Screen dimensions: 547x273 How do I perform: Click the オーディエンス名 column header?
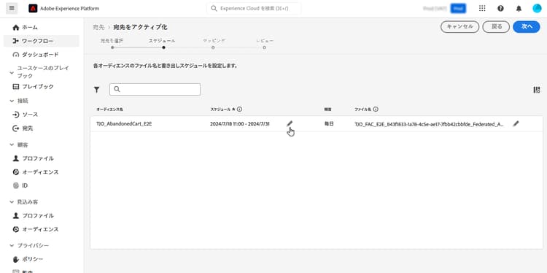[109, 109]
